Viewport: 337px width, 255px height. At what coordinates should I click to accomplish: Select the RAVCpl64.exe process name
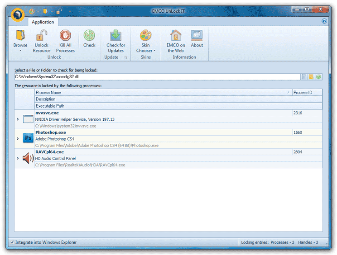click(x=50, y=152)
